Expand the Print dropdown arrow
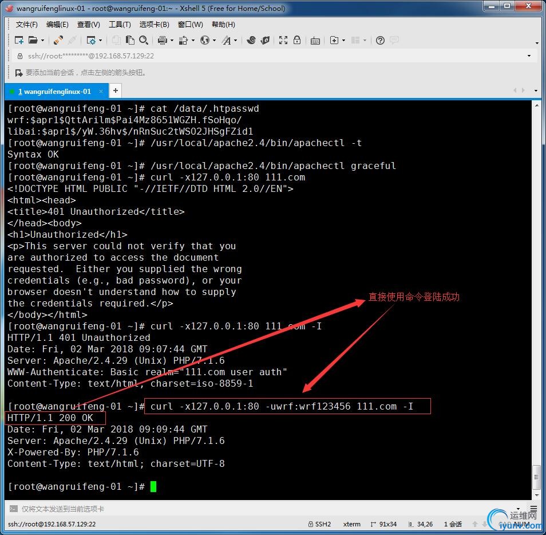546x535 pixels. (172, 41)
